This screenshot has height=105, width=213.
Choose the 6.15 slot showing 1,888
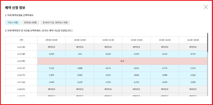(x=80, y=68)
